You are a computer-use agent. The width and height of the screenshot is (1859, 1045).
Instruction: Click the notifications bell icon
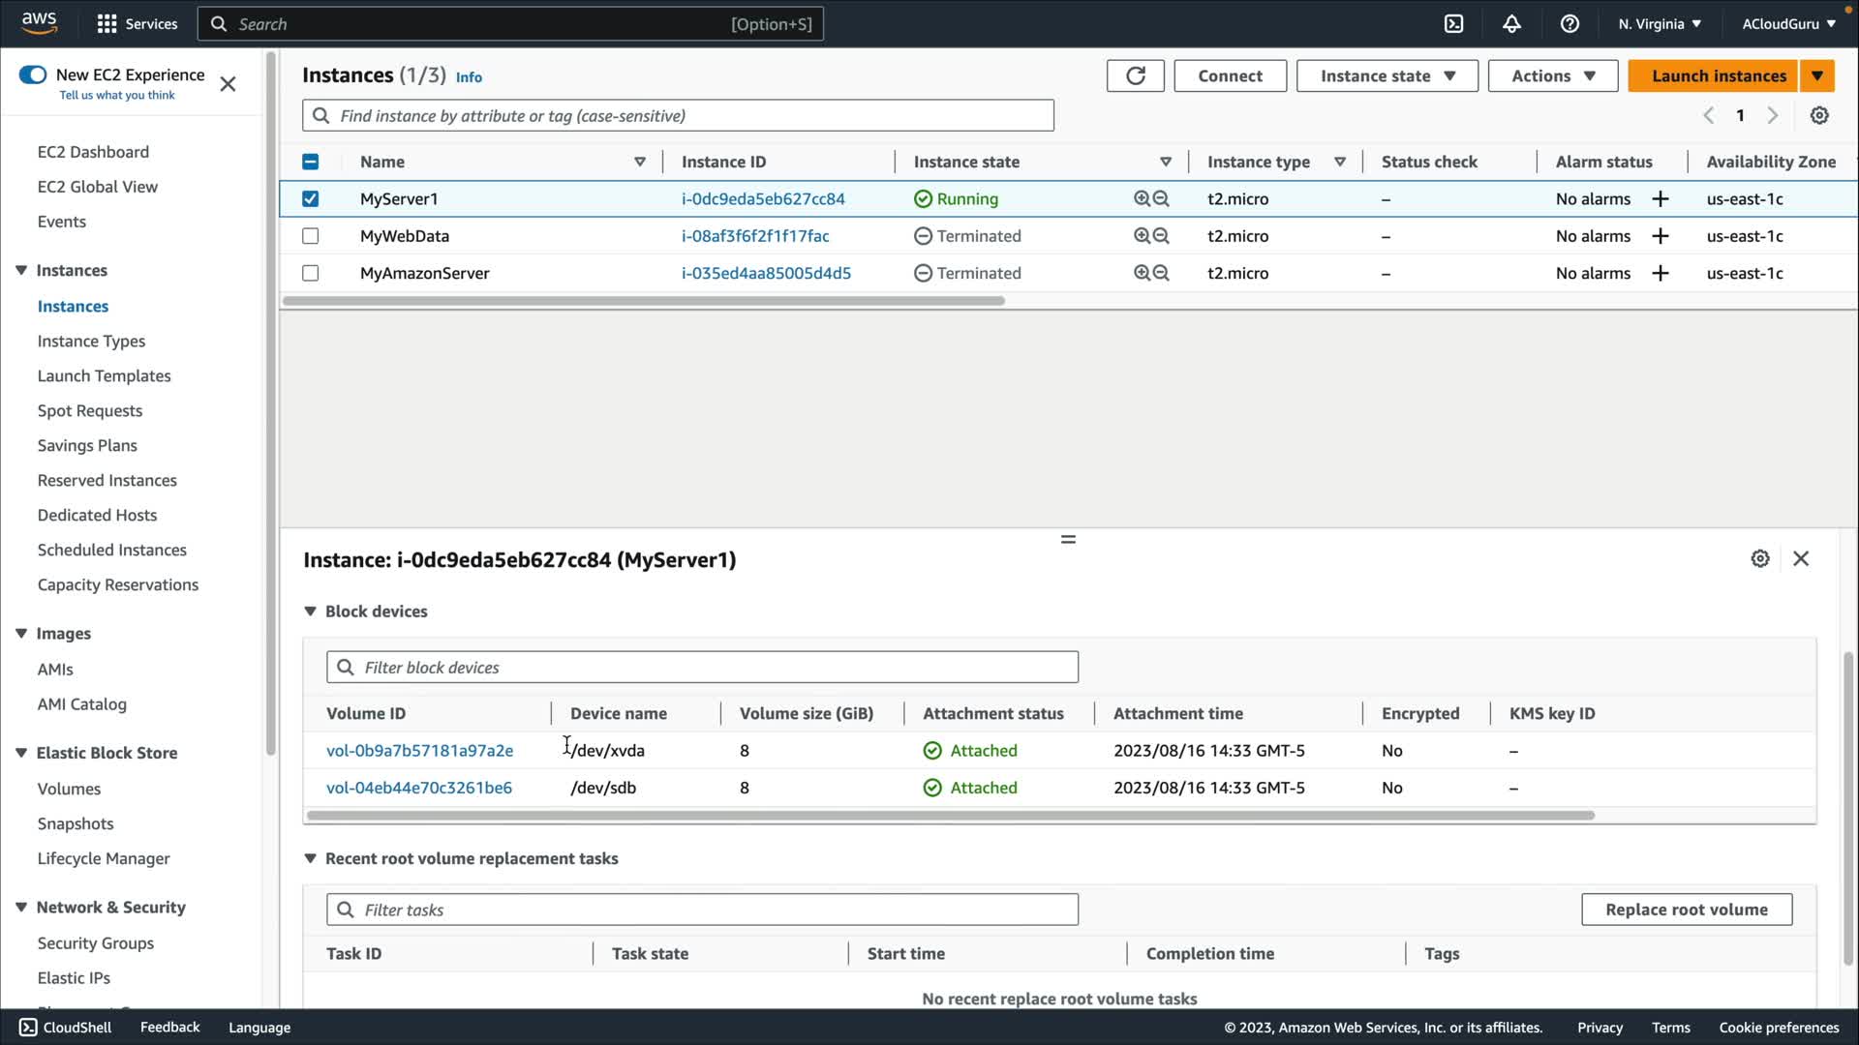coord(1511,24)
